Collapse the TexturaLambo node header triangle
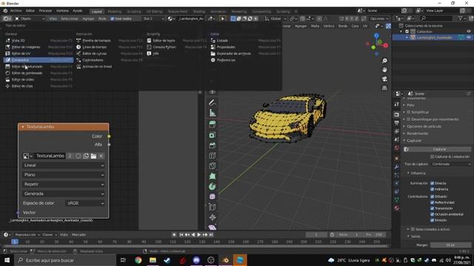The height and width of the screenshot is (266, 474). (23, 127)
